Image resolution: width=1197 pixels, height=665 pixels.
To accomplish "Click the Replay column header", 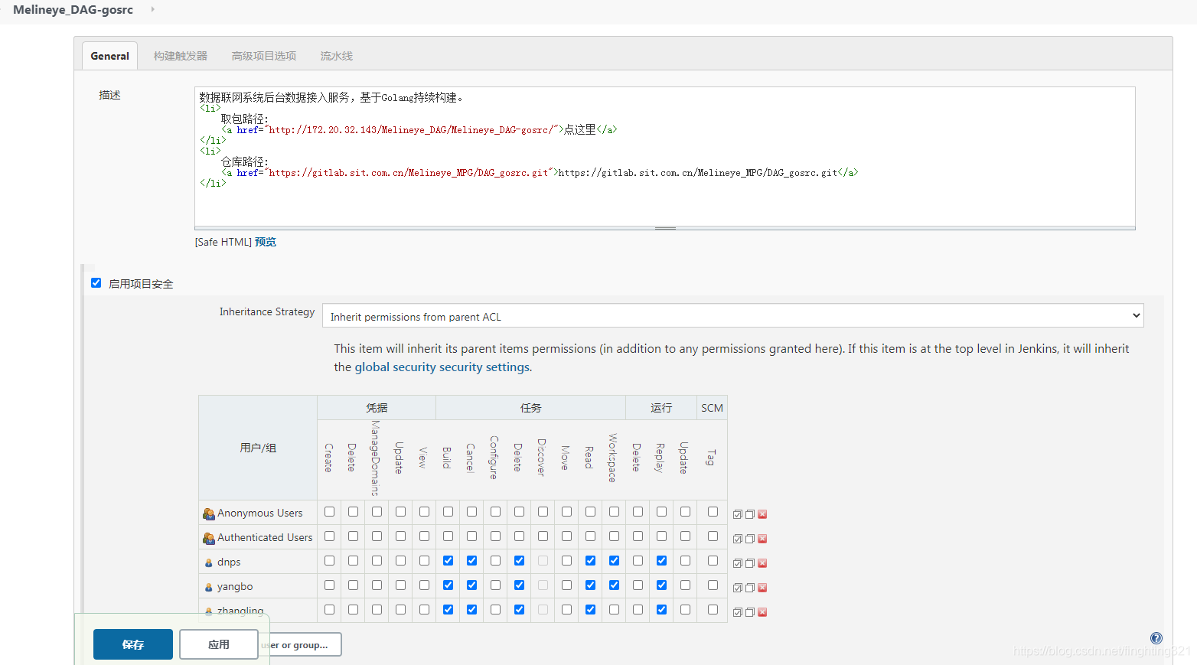I will pyautogui.click(x=660, y=458).
